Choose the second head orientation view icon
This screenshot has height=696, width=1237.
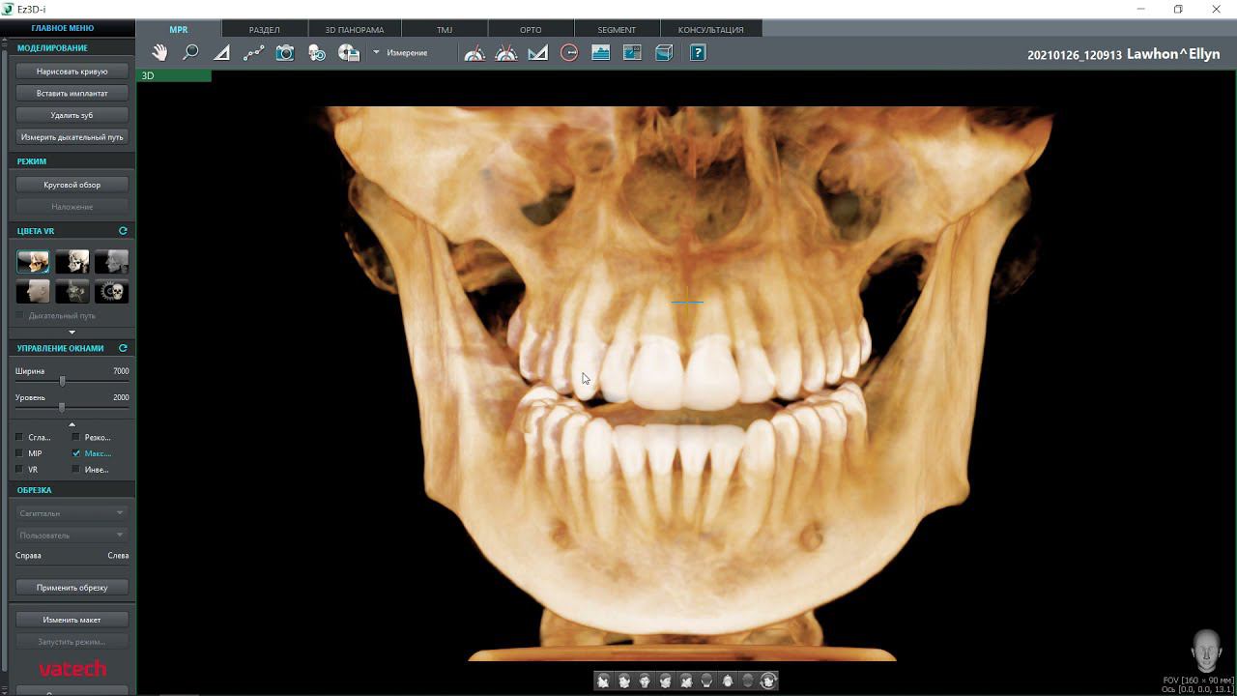point(624,681)
